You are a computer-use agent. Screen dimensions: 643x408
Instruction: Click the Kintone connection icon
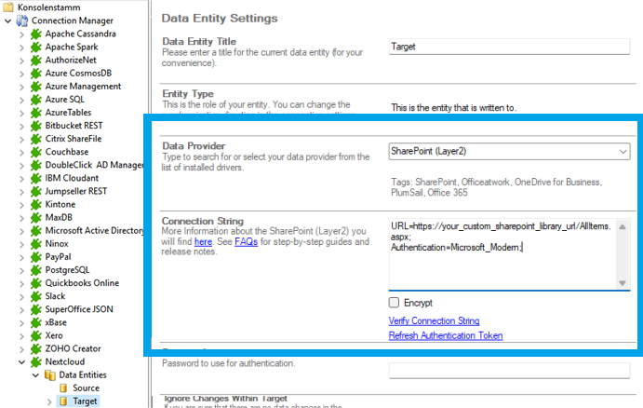36,204
